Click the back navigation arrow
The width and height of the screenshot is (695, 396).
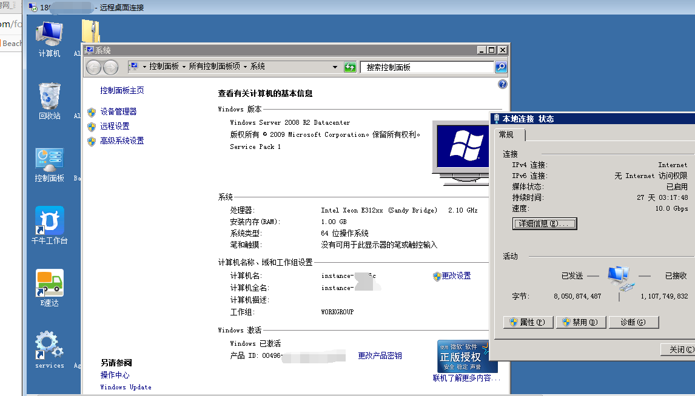94,67
